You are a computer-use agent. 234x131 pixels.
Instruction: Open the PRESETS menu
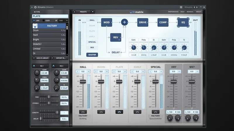[83, 12]
